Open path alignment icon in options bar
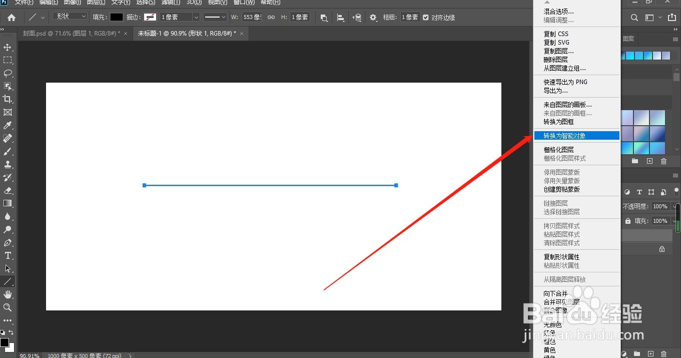 [x=341, y=18]
